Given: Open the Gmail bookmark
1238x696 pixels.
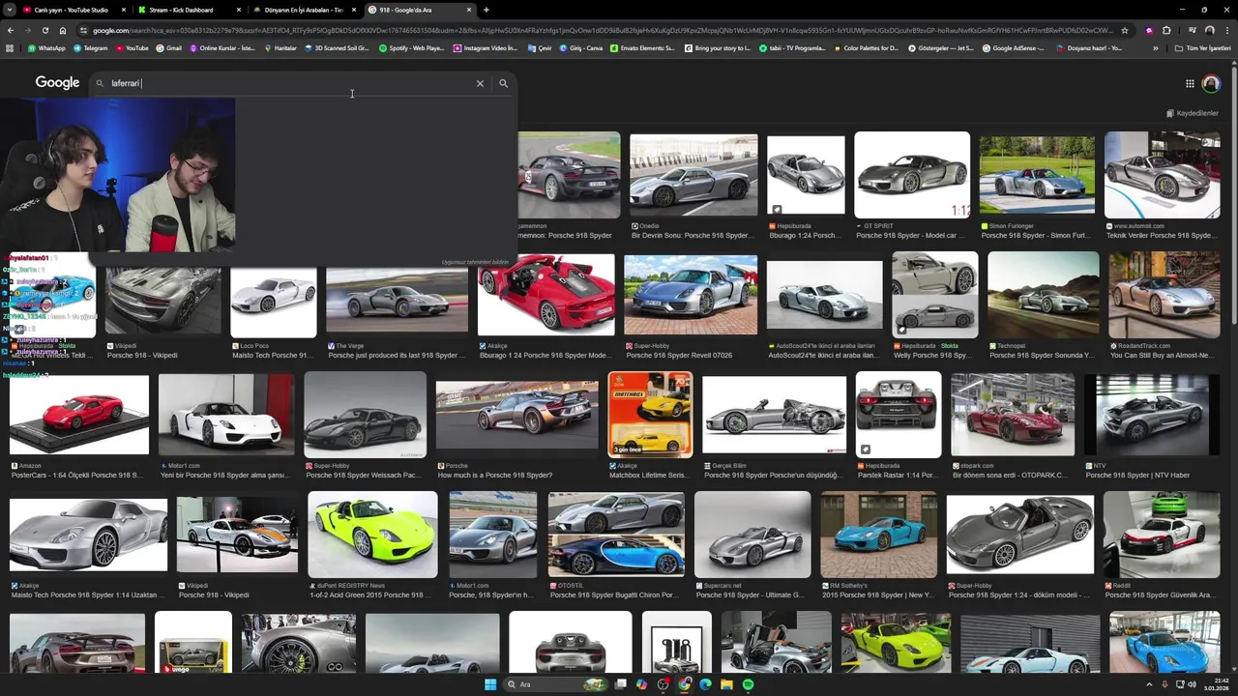Looking at the screenshot, I should 168,47.
